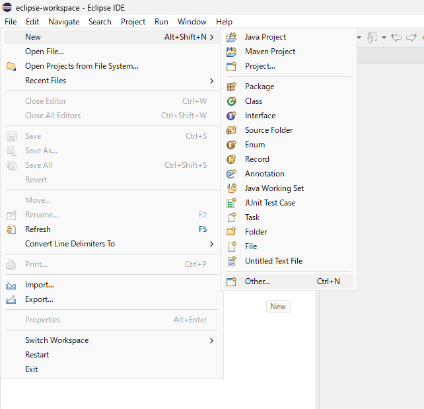Viewport: 424px width, 409px height.
Task: Open the Search menu
Action: pos(100,22)
